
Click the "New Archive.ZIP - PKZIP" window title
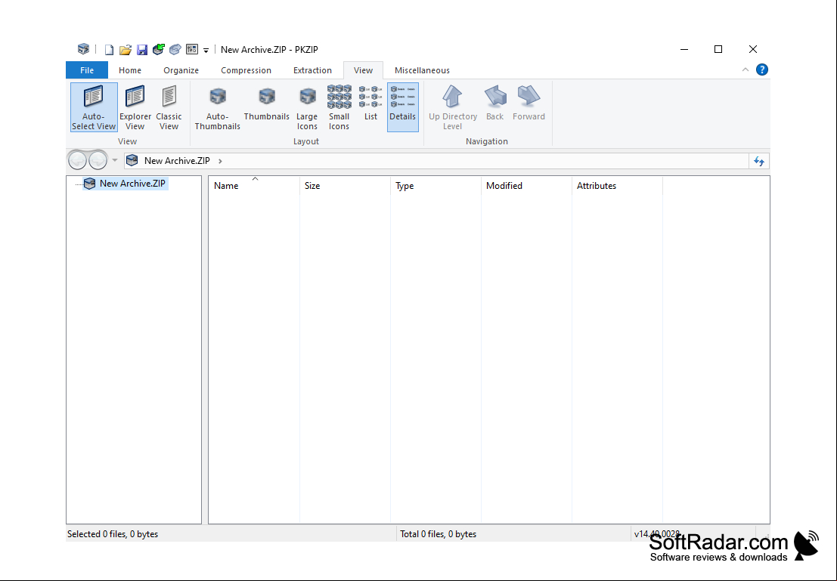coord(269,50)
